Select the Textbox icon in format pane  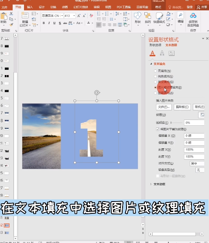(x=171, y=53)
